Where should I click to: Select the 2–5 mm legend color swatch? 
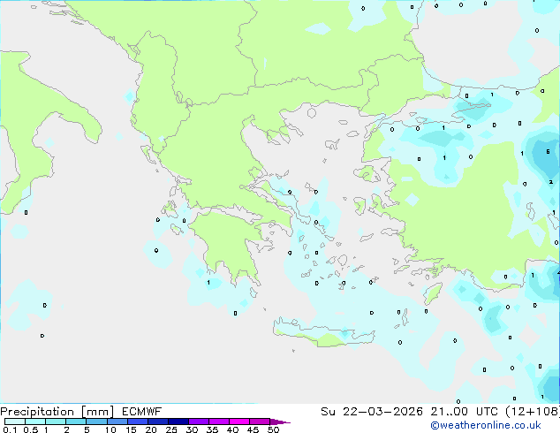(x=76, y=422)
